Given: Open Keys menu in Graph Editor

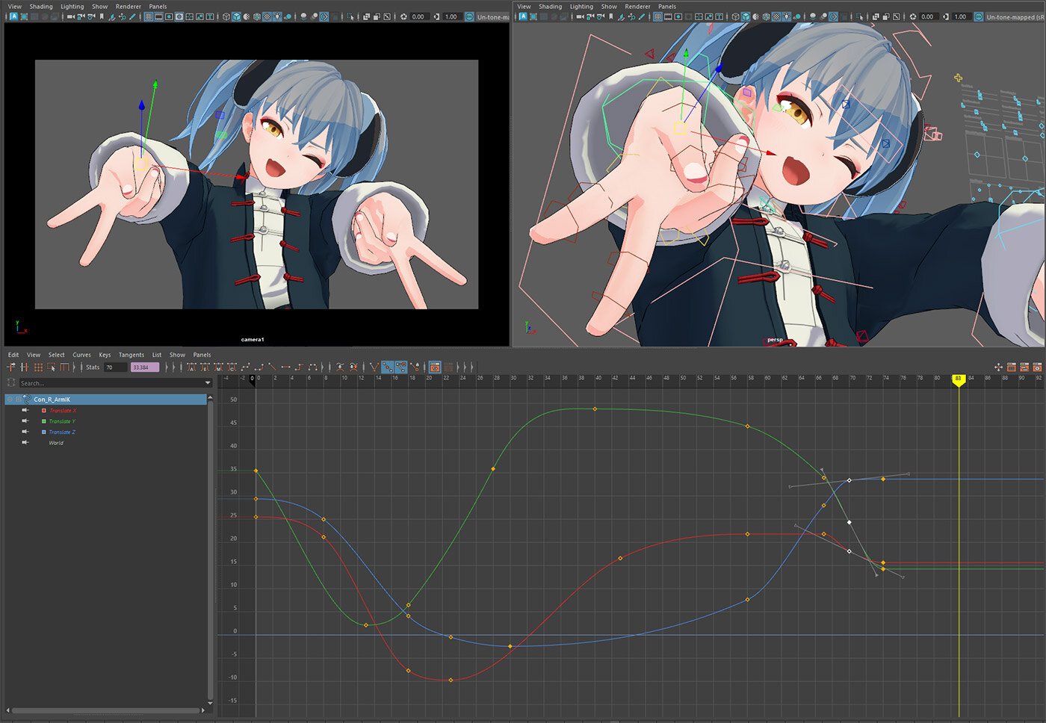Looking at the screenshot, I should click(x=105, y=355).
